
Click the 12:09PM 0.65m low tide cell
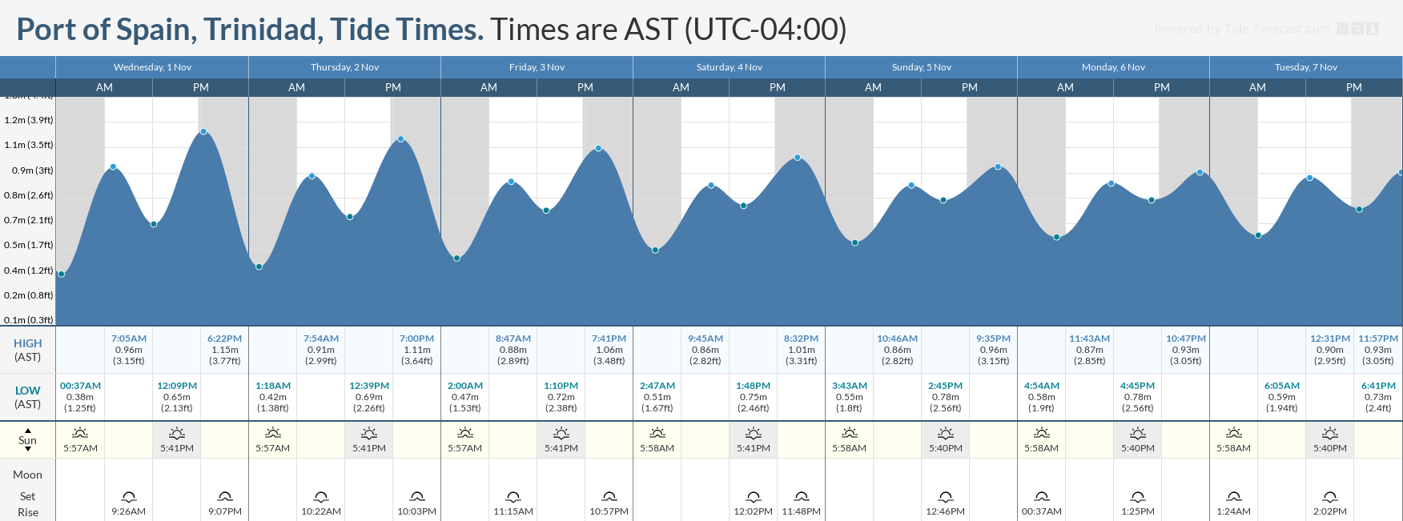(x=176, y=397)
